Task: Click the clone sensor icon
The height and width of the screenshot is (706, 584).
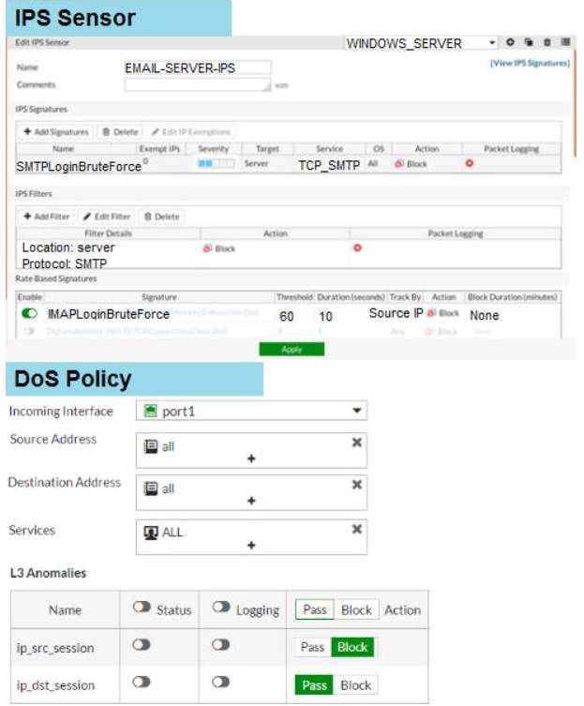Action: [529, 43]
